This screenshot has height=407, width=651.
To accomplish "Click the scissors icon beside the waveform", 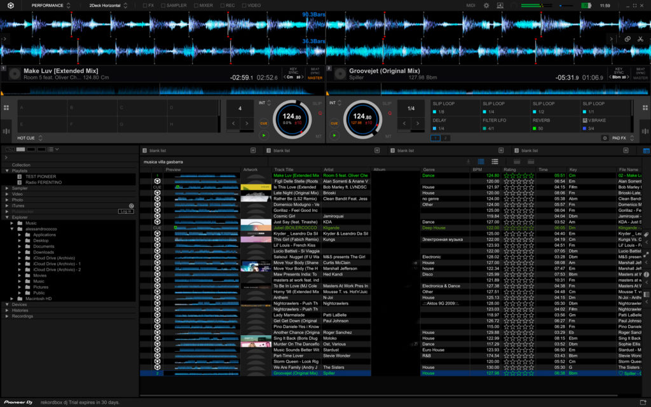I will (x=639, y=39).
